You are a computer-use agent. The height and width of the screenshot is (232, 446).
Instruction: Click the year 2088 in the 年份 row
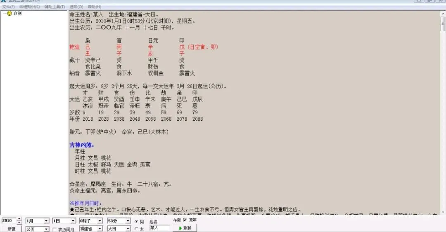(197, 119)
